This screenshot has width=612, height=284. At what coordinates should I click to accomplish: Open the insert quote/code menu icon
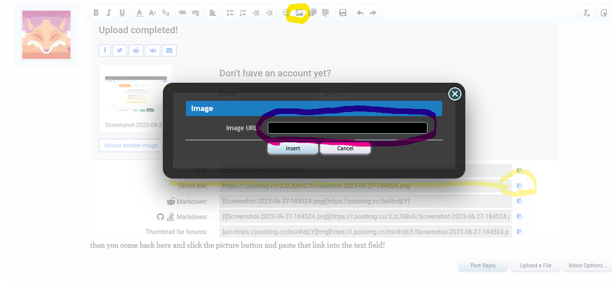click(326, 13)
